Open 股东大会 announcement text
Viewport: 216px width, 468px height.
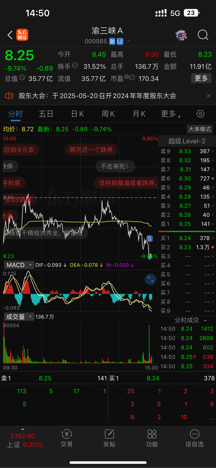coord(97,96)
